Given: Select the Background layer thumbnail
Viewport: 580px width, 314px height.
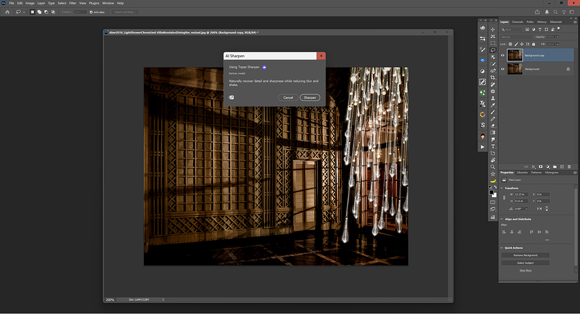Looking at the screenshot, I should [515, 69].
